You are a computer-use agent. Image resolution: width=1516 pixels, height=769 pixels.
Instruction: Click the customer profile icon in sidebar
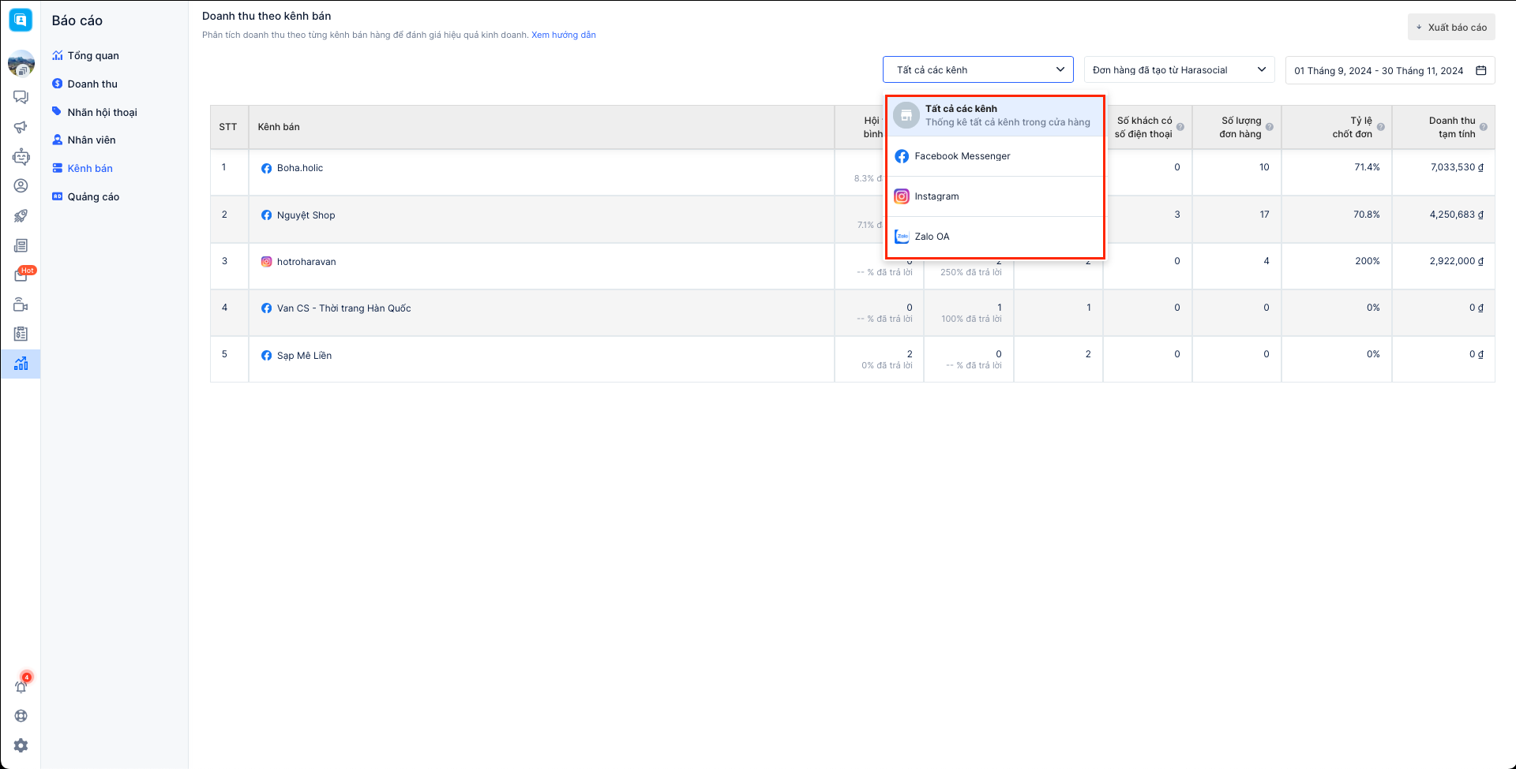(21, 186)
